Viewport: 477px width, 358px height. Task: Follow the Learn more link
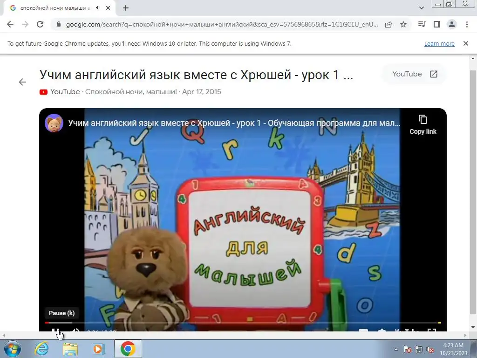[x=439, y=44]
